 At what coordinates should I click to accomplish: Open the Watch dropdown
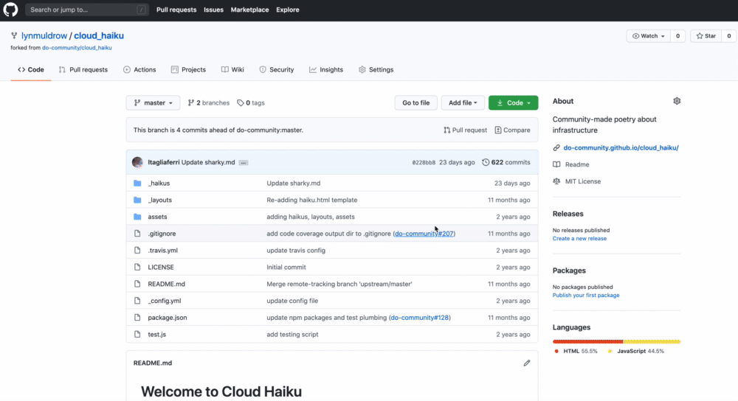(649, 35)
